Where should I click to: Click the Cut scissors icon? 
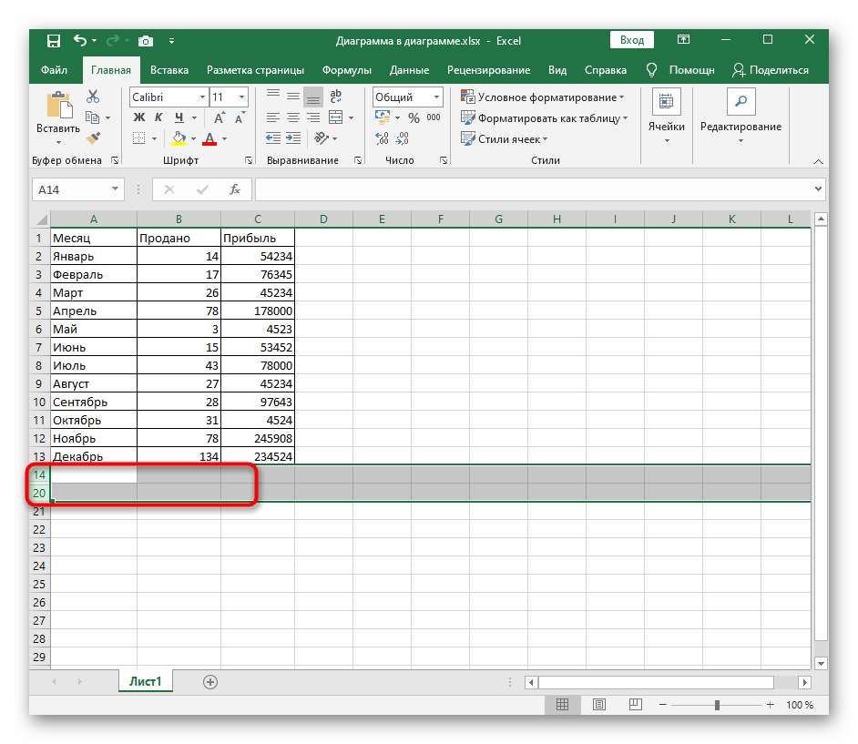tap(92, 97)
